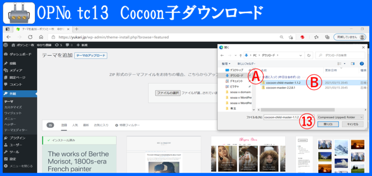Image resolution: width=372 pixels, height=176 pixels.
Task: Click the テーマのアップロード button
Action: pos(91,55)
